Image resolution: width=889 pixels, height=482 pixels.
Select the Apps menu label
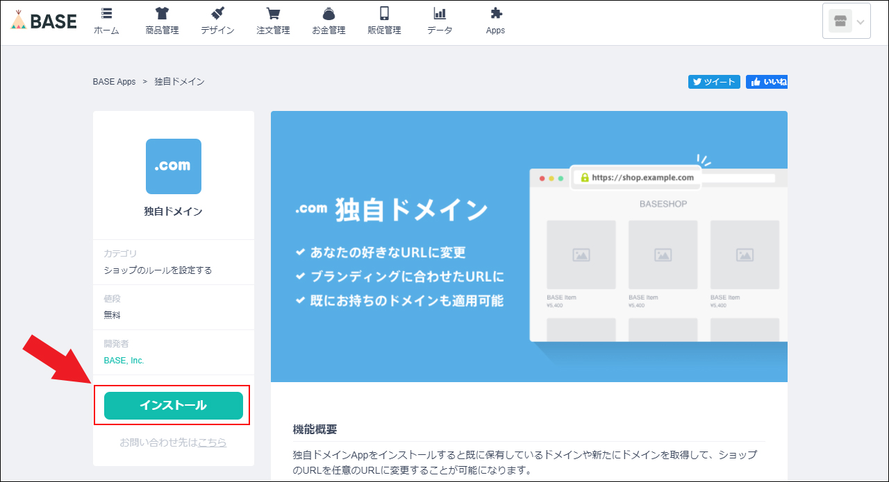[495, 31]
